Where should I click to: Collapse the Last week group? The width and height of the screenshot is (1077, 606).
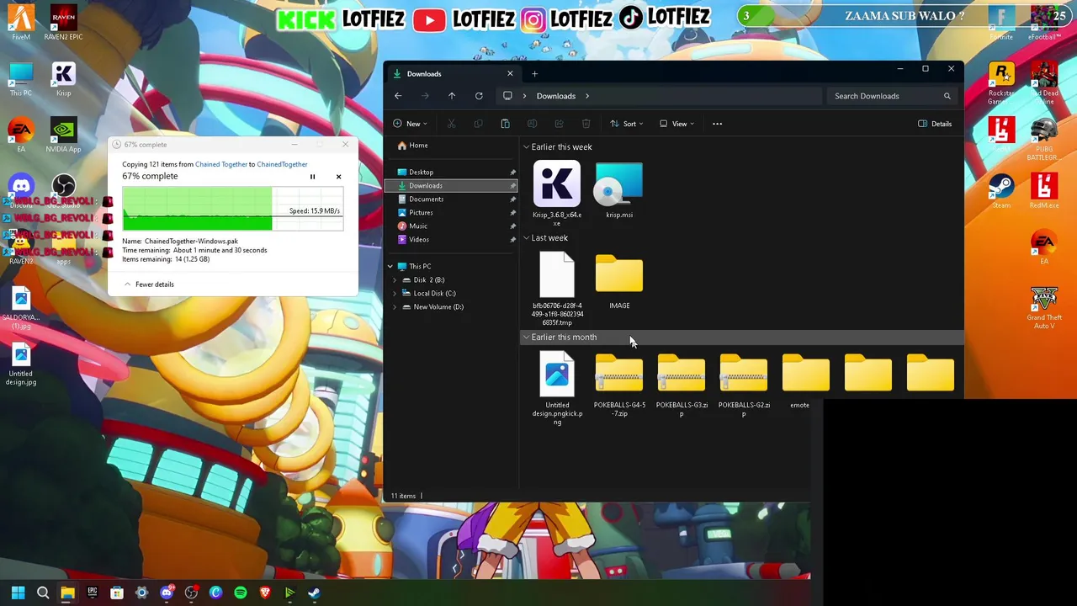527,238
